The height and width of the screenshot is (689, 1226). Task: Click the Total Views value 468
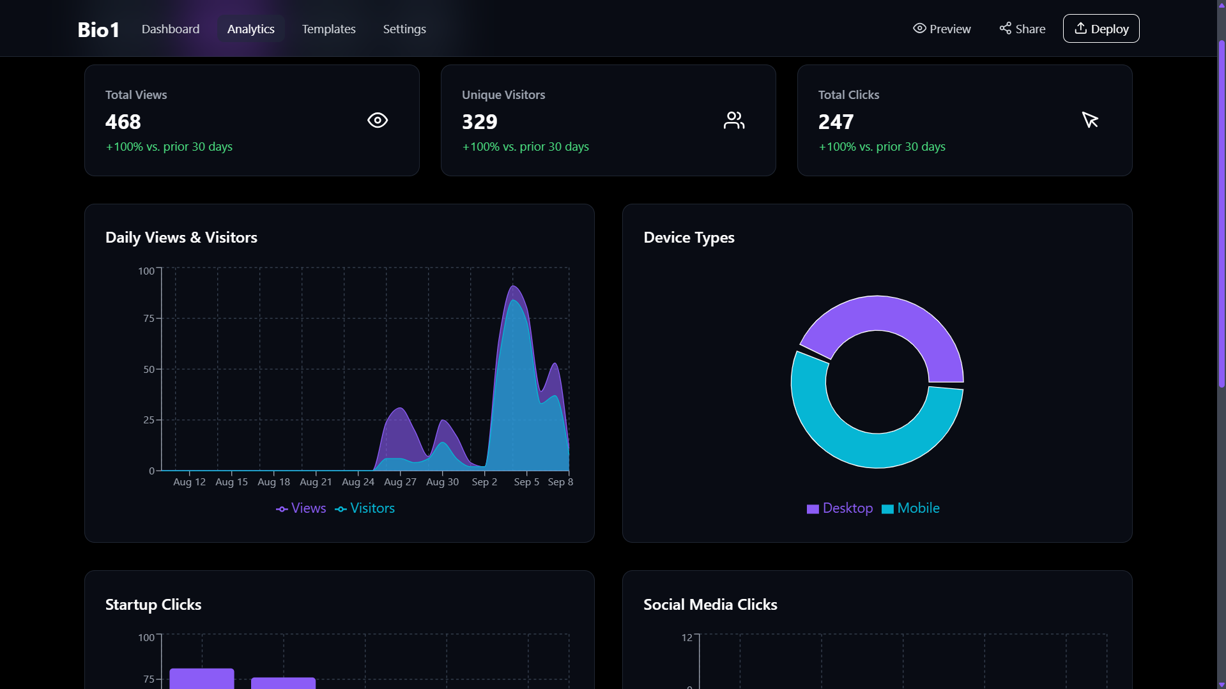123,121
